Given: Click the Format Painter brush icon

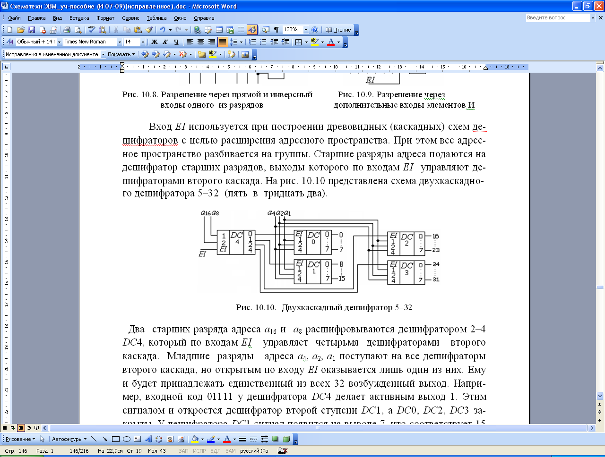Looking at the screenshot, I should (x=149, y=30).
